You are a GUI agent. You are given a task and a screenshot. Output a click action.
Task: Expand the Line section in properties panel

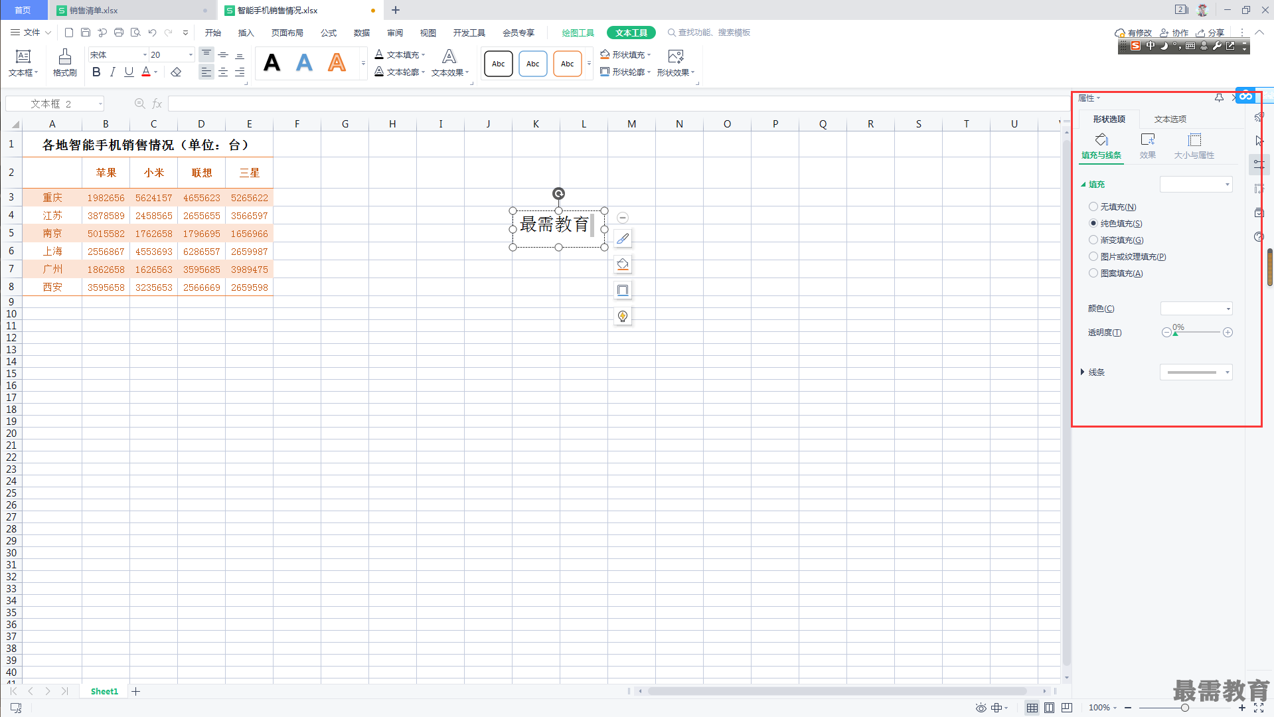(1082, 372)
